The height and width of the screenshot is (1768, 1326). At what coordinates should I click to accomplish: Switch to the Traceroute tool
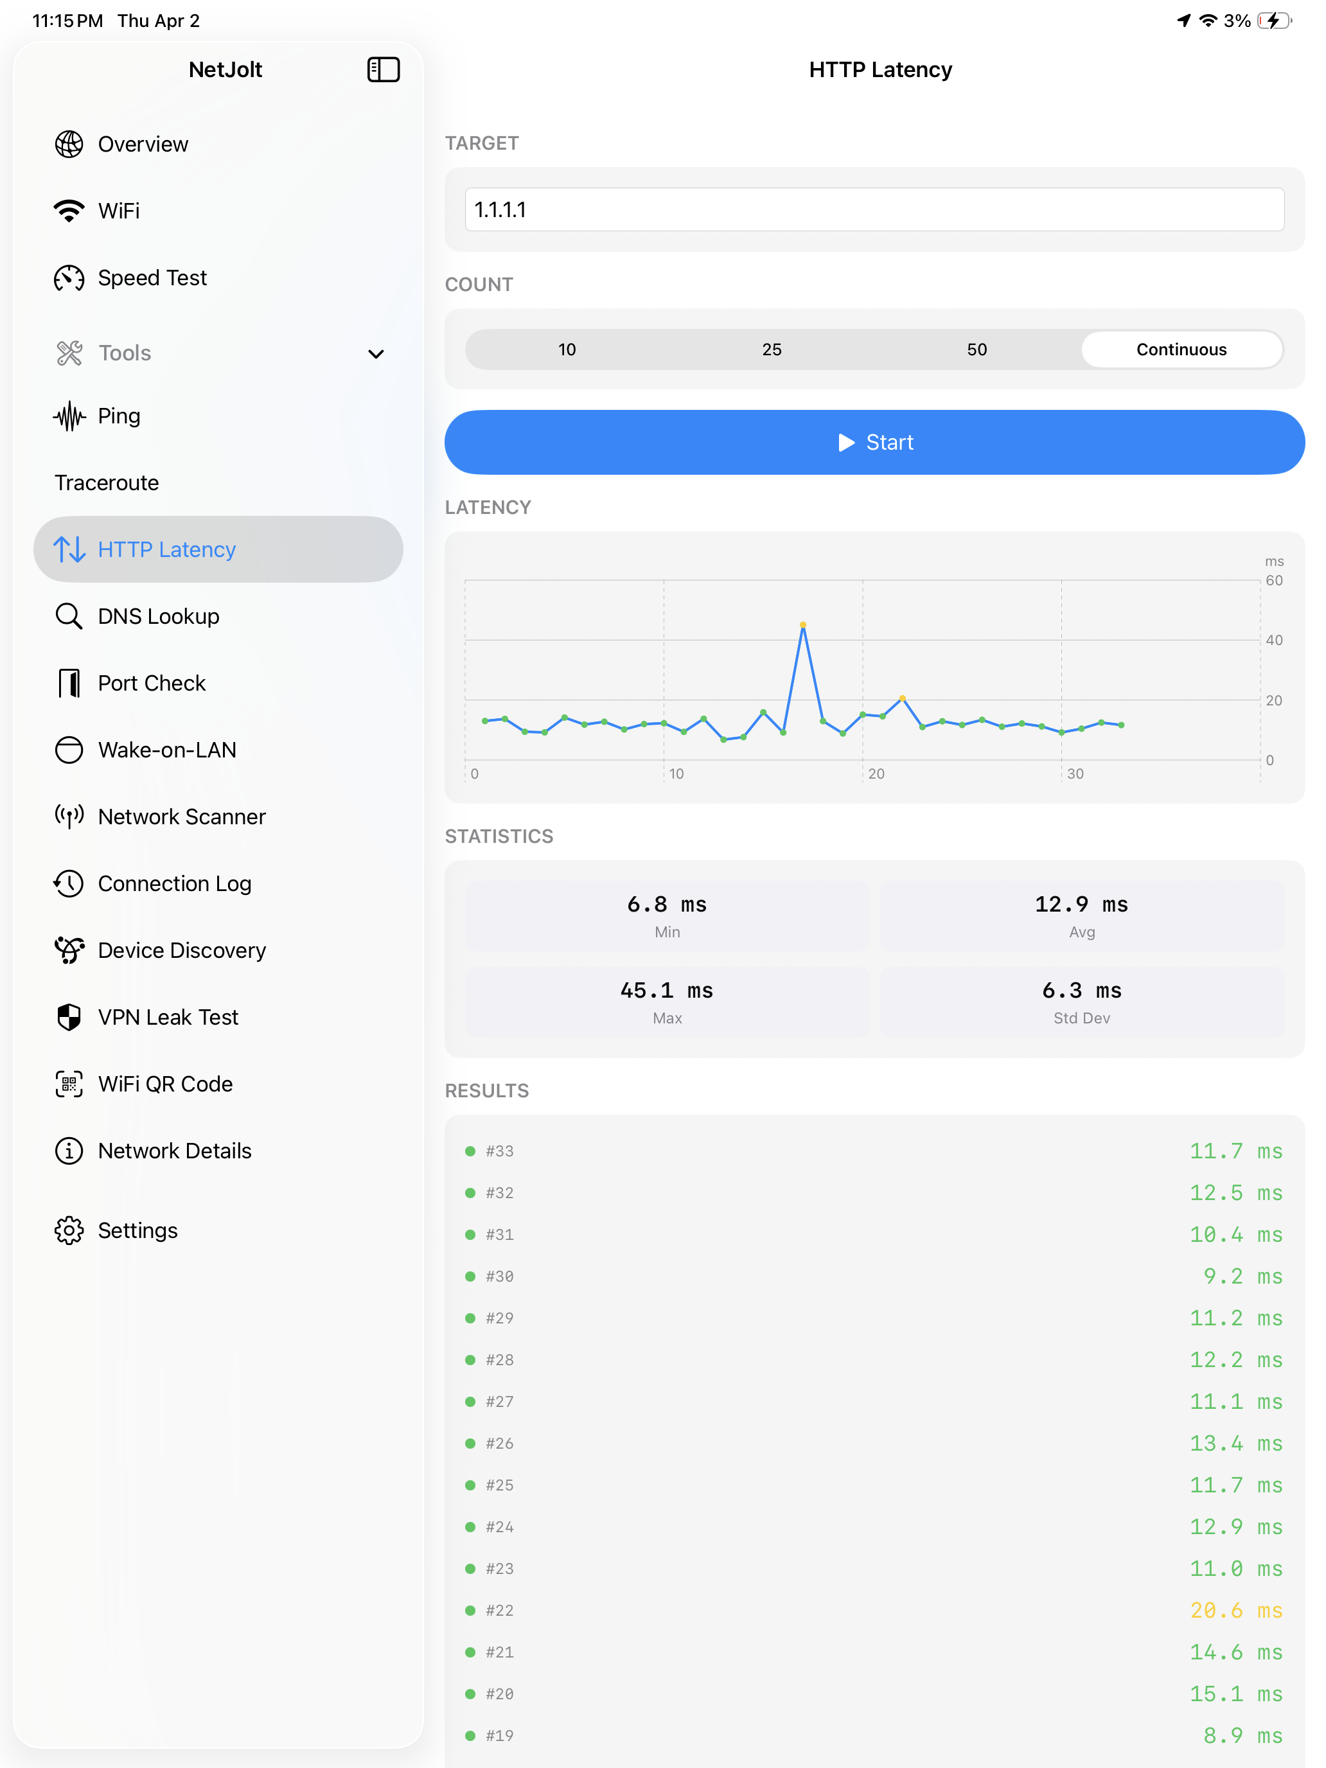pyautogui.click(x=106, y=482)
